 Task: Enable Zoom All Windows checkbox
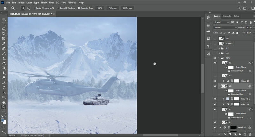tap(58, 8)
